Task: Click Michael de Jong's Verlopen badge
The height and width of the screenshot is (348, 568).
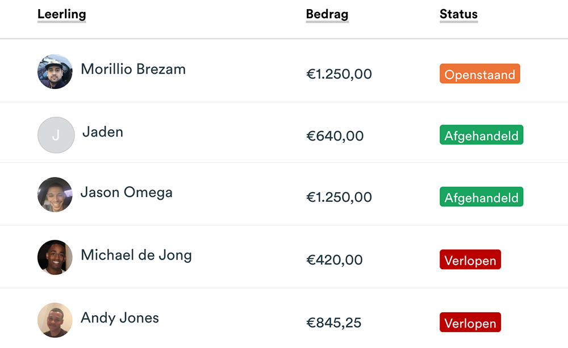Action: click(470, 260)
